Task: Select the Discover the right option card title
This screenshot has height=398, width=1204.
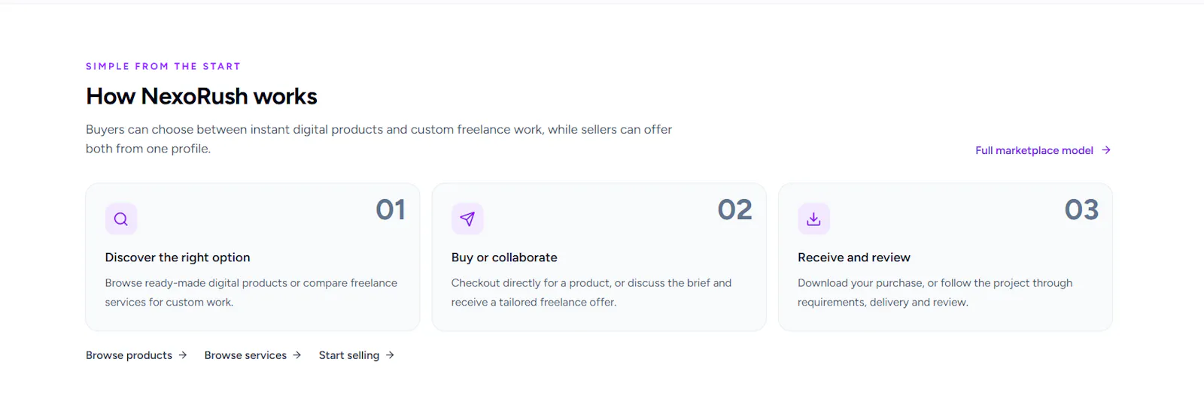Action: tap(178, 258)
